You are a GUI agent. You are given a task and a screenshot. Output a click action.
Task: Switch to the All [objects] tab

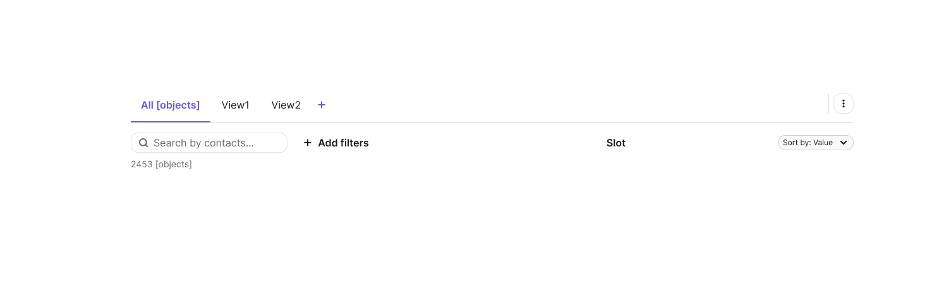pos(171,105)
